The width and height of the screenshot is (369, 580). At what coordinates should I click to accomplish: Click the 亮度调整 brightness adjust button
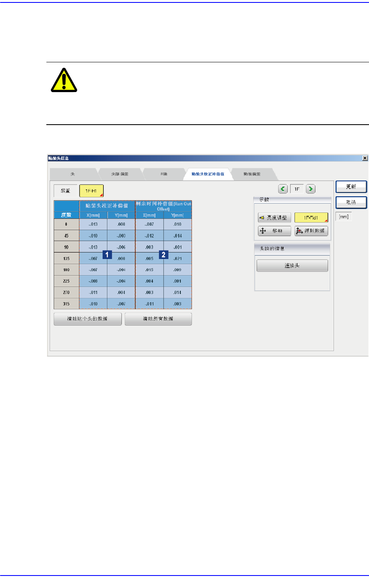click(274, 217)
